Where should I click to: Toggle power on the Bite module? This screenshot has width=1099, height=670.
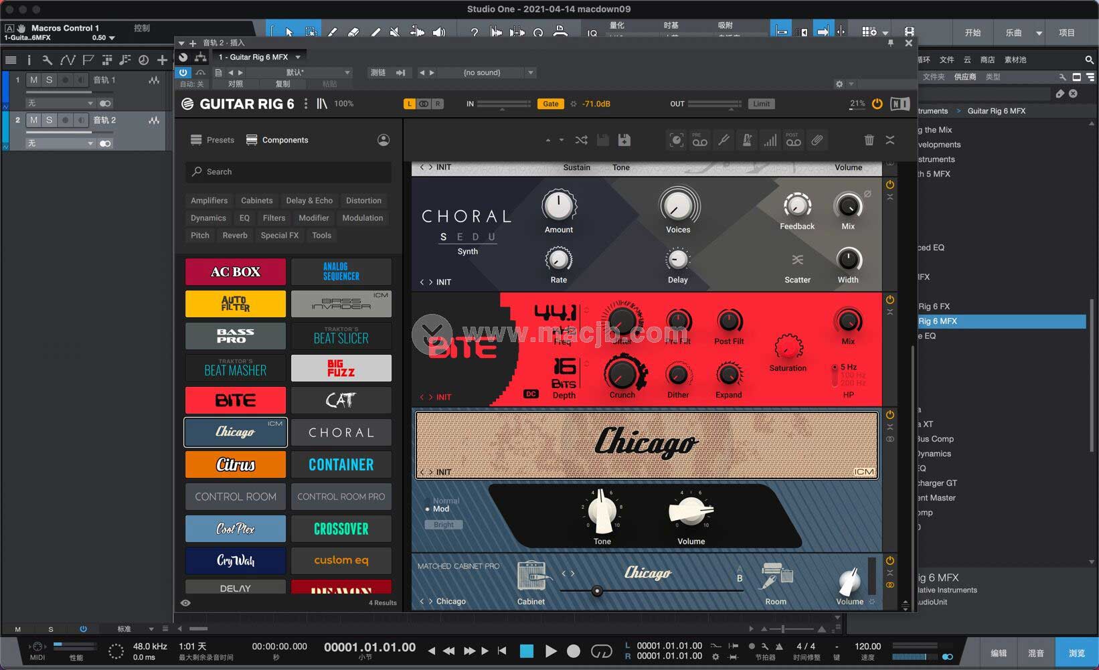click(890, 300)
